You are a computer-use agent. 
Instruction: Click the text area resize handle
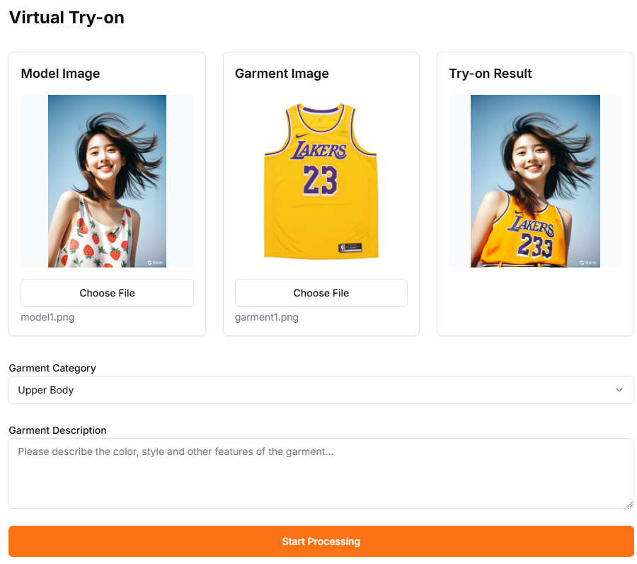(x=630, y=505)
